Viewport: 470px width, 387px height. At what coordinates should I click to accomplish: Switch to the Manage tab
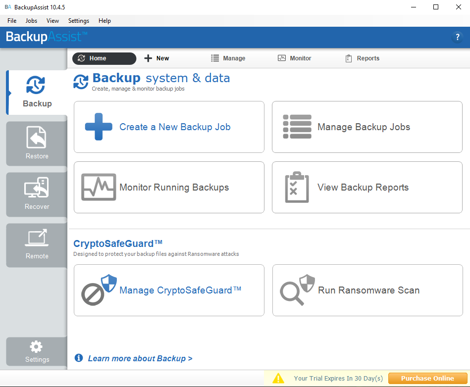click(228, 58)
